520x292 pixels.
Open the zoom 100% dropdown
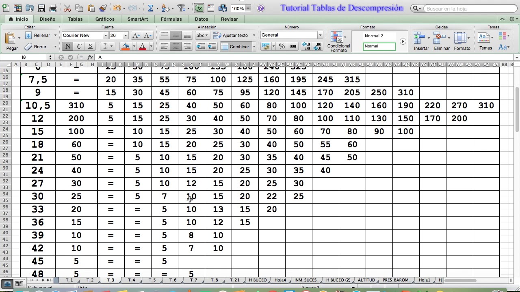pyautogui.click(x=248, y=9)
